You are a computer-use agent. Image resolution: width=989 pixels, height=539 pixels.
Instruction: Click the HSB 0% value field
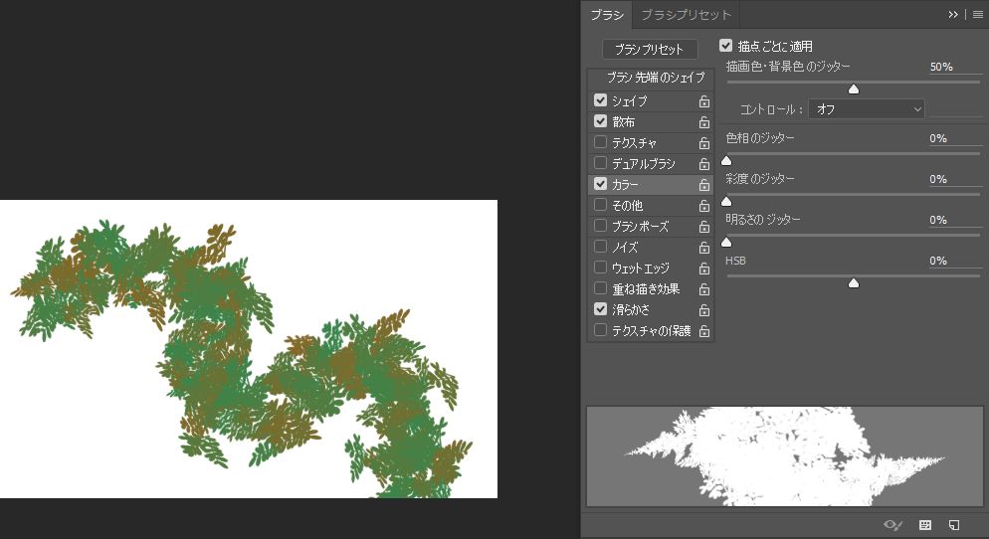pos(955,261)
